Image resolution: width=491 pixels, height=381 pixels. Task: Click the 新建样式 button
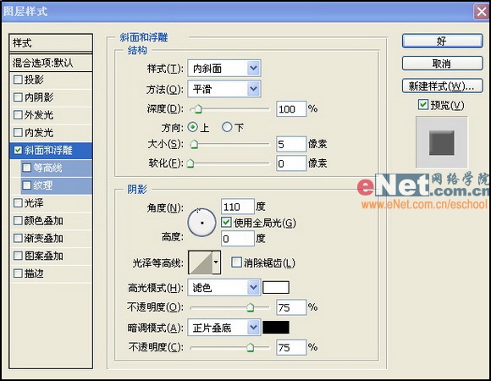(x=442, y=86)
